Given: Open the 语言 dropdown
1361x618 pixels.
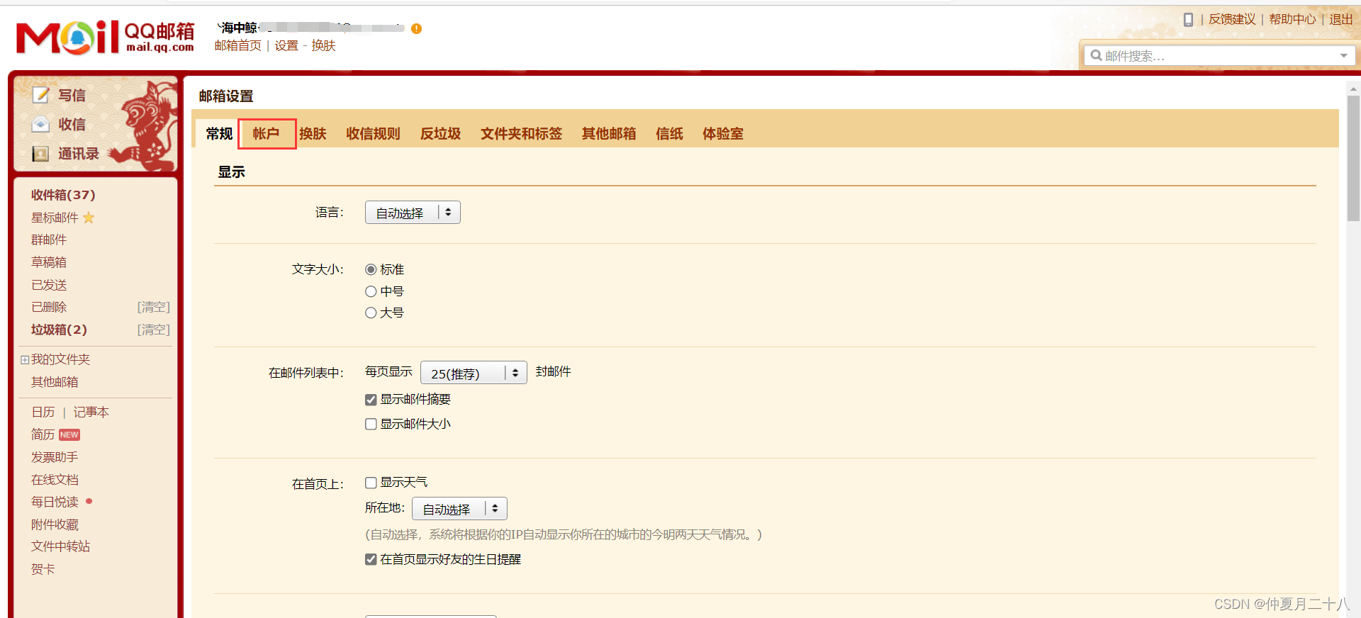Looking at the screenshot, I should coord(413,213).
